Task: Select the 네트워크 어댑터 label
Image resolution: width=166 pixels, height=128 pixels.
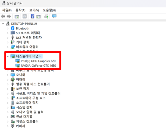Action: coord(27,47)
